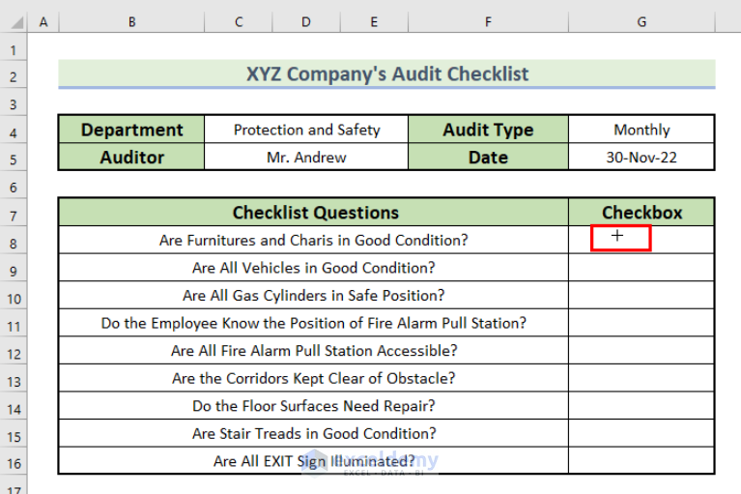Click empty checkbox cell for EXIT Sign row
The width and height of the screenshot is (741, 494).
[641, 461]
